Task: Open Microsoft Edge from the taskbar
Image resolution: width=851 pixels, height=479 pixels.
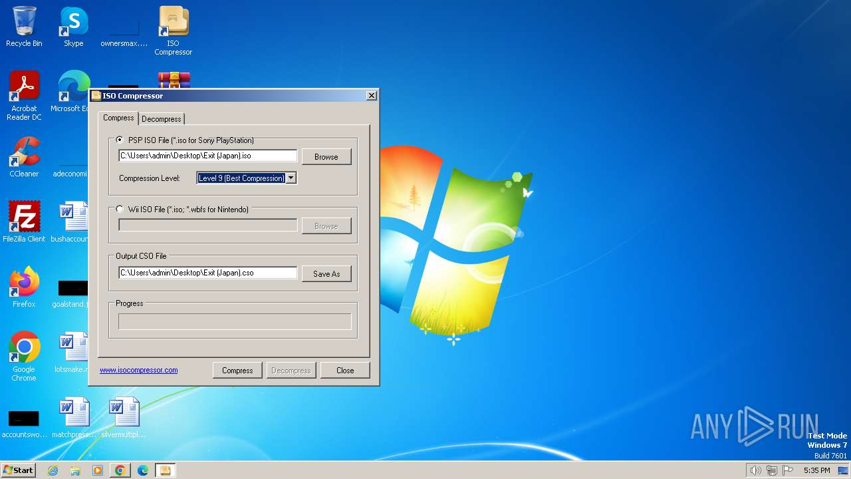Action: tap(143, 470)
